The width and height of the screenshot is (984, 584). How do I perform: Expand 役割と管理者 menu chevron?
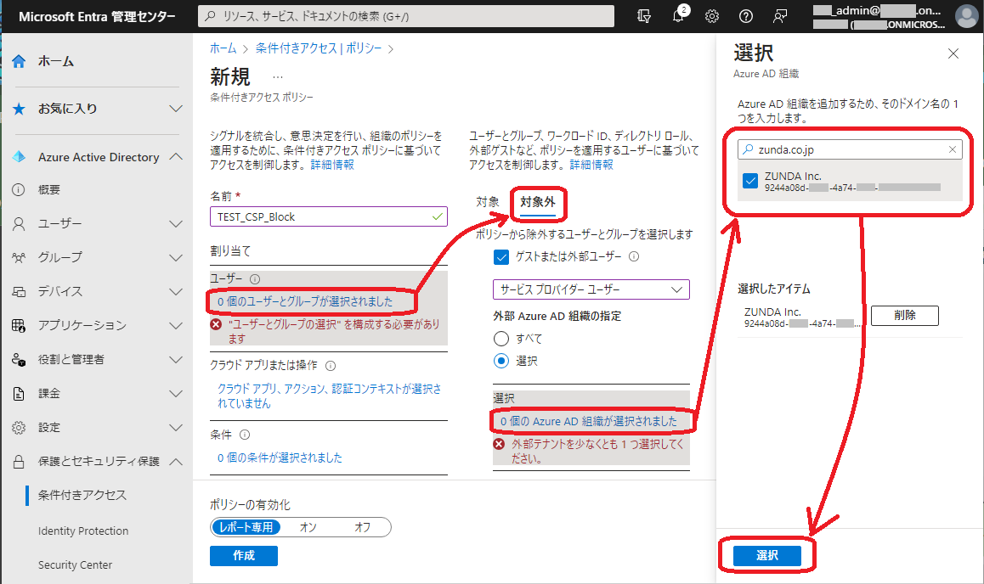point(177,360)
